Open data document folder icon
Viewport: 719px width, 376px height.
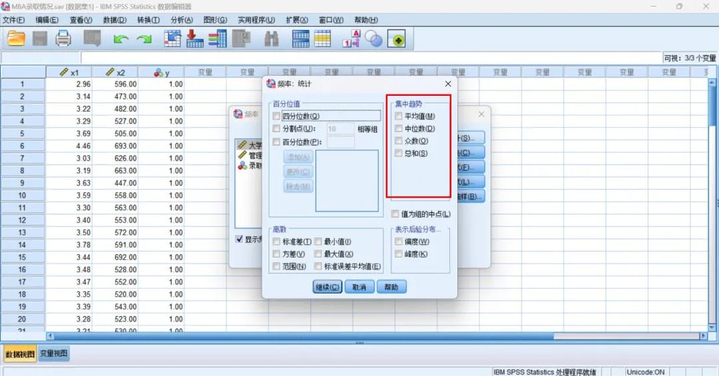[16, 39]
